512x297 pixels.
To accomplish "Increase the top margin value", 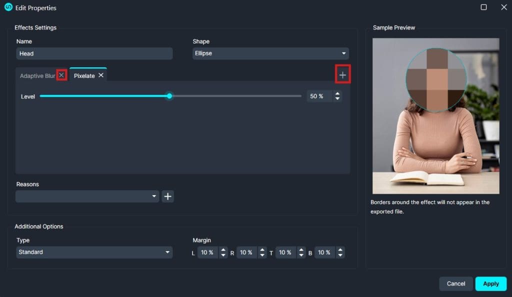I will tap(301, 250).
